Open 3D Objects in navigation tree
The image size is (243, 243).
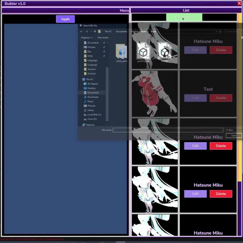(93, 84)
